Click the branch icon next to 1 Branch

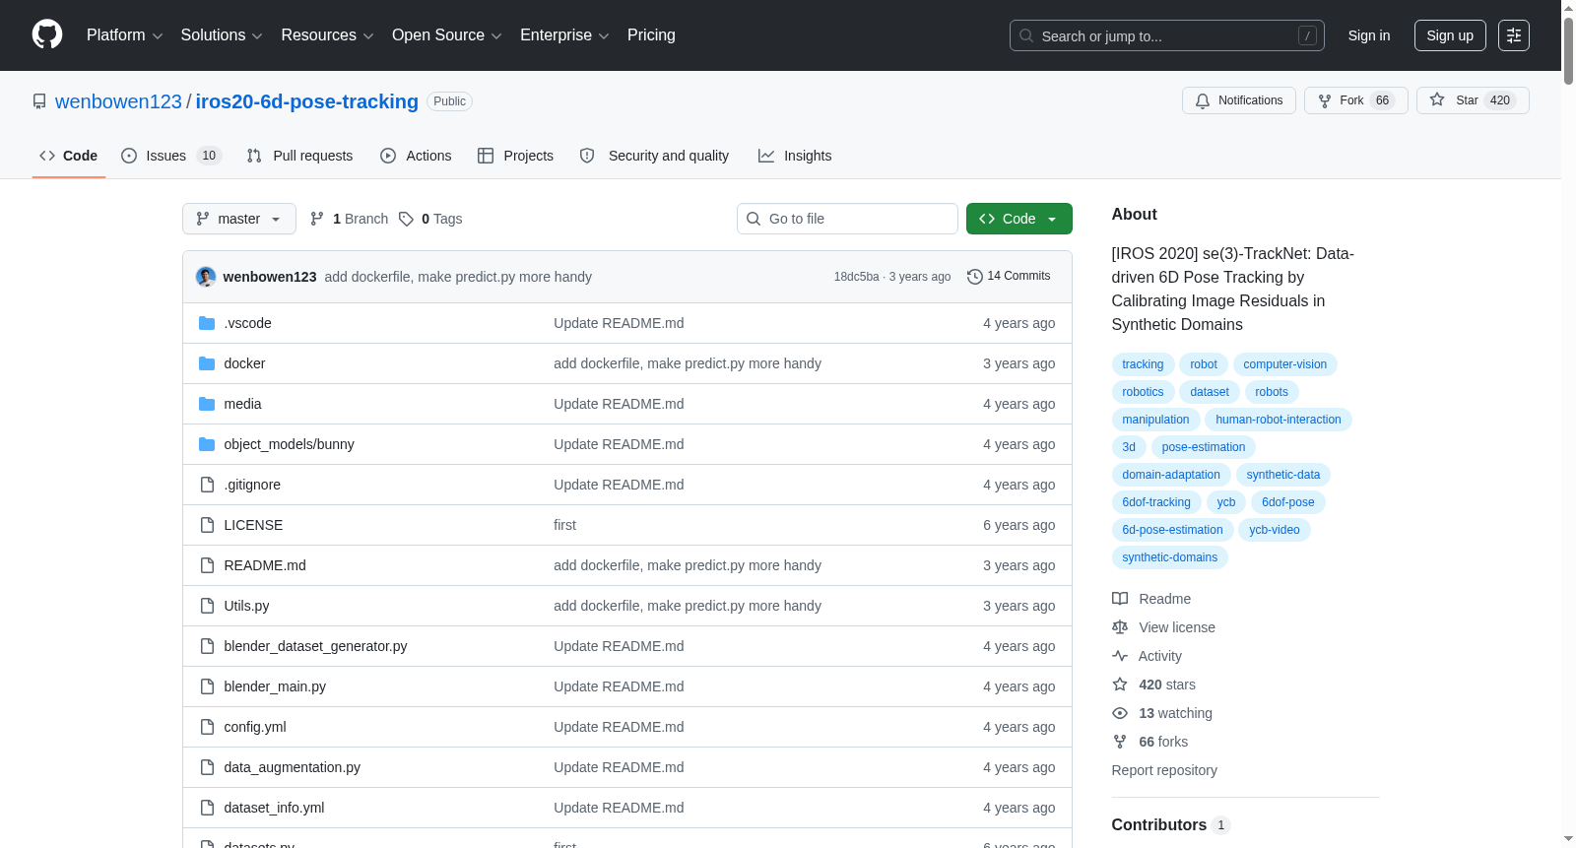pos(317,219)
